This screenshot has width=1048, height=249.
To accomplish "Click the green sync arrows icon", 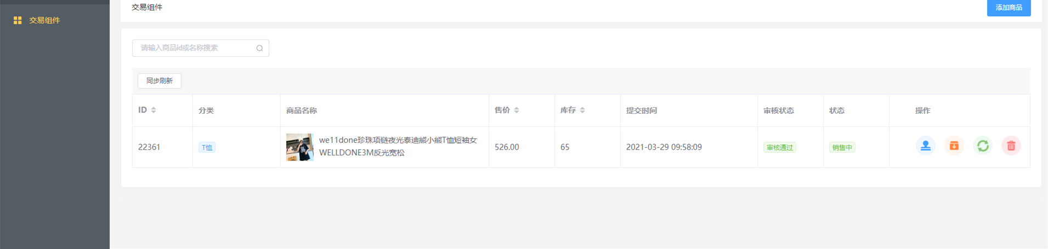I will pyautogui.click(x=983, y=146).
